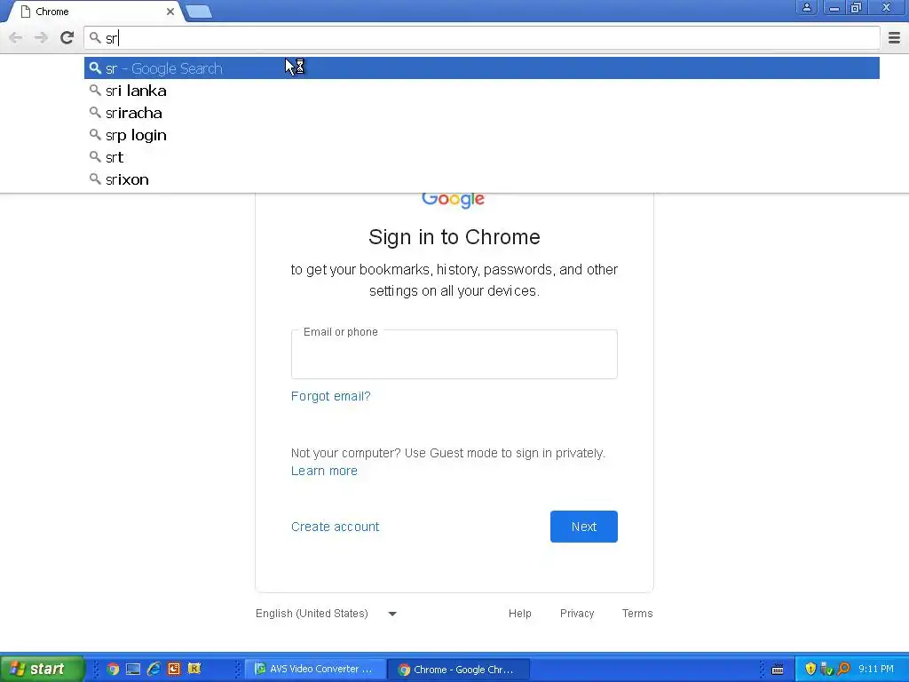Launch Chrome from quick launch
This screenshot has width=909, height=682.
click(113, 669)
